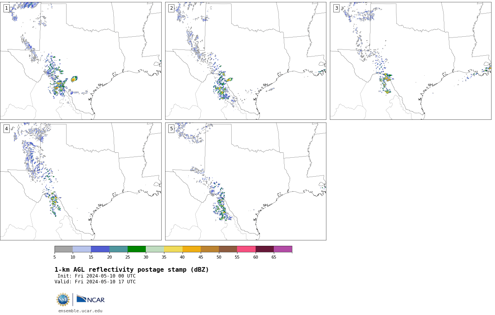Image resolution: width=495 pixels, height=315 pixels.
Task: Click the purple 65+ dBZ swatch
Action: point(283,249)
